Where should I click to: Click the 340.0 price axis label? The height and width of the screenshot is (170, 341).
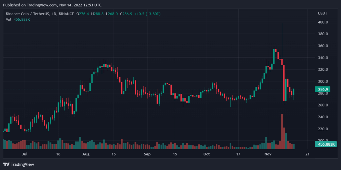(x=323, y=58)
